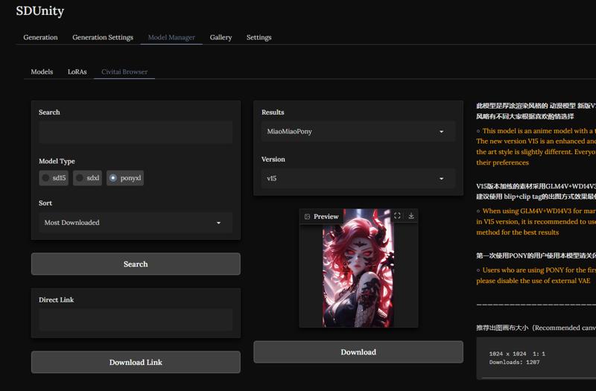Image resolution: width=596 pixels, height=391 pixels.
Task: Click the 'Downloads: 1207' text
Action: (x=514, y=362)
